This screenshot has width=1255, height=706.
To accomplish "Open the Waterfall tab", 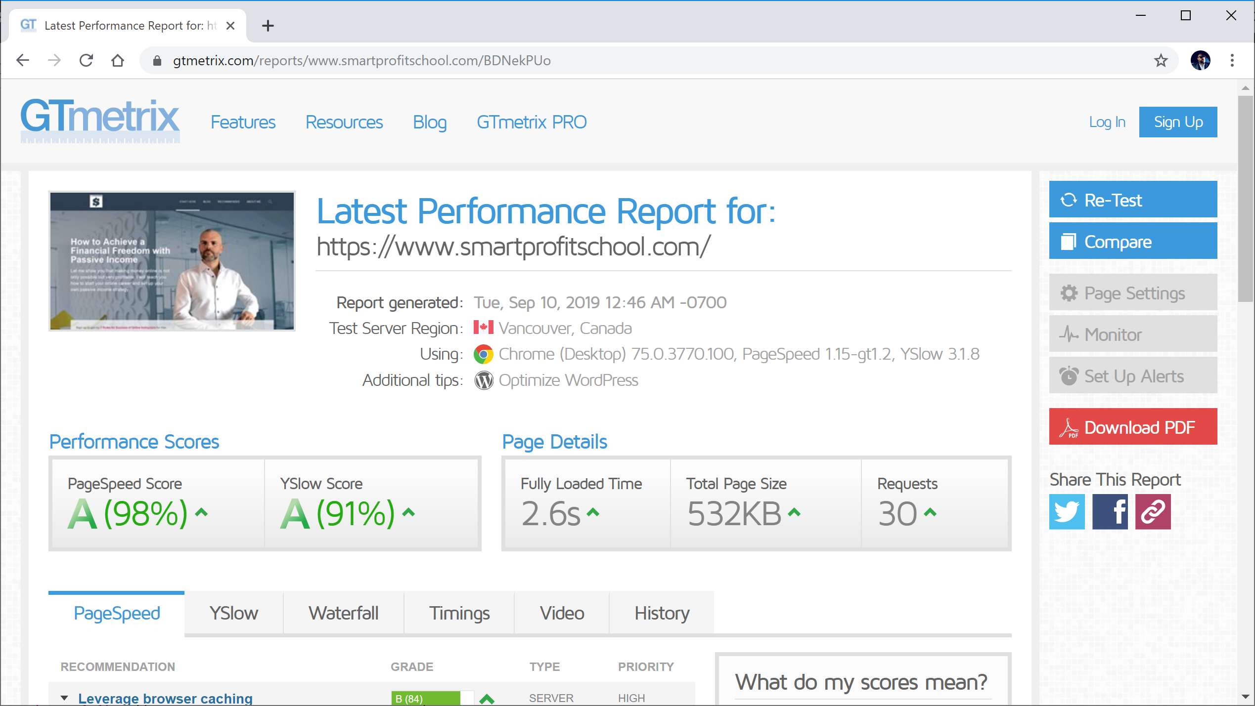I will [x=344, y=613].
